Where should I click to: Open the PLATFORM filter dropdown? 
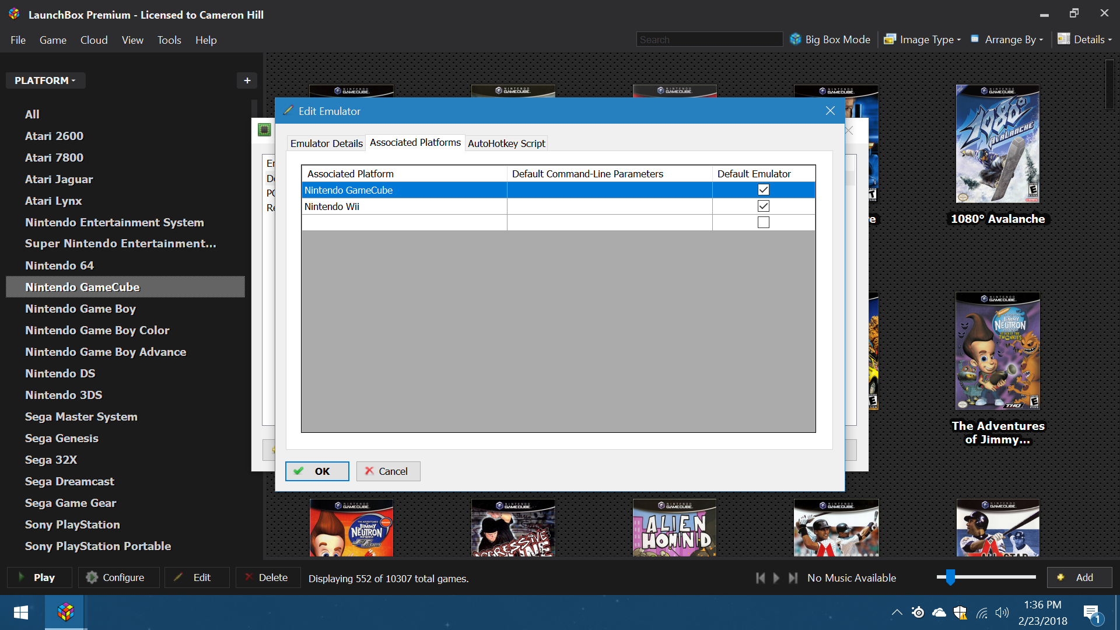[45, 80]
